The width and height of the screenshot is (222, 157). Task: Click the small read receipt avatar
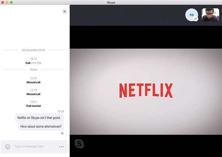click(x=63, y=133)
